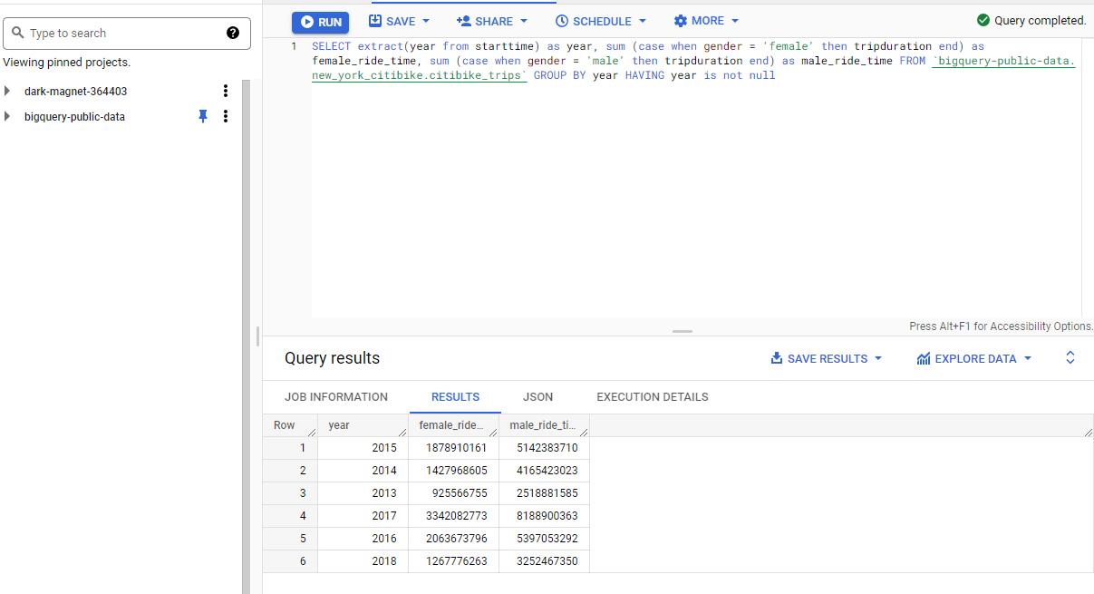Open the EXECUTION DETAILS tab
The height and width of the screenshot is (594, 1094).
pos(652,397)
